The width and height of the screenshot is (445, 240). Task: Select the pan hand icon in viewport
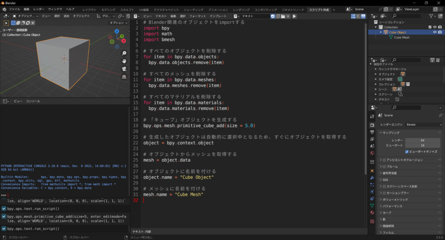point(124,61)
